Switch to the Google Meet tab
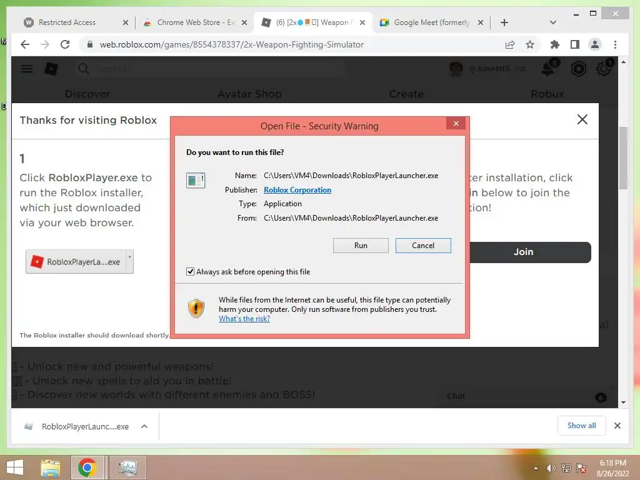The height and width of the screenshot is (480, 640). point(432,22)
